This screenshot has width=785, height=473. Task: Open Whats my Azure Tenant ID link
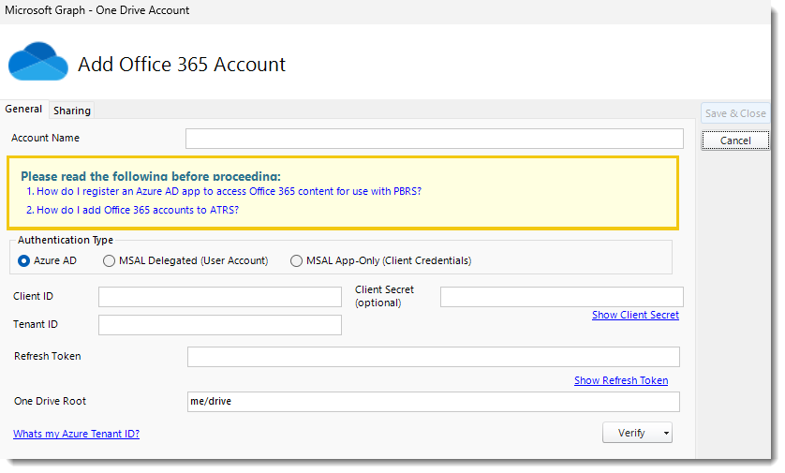pyautogui.click(x=76, y=434)
